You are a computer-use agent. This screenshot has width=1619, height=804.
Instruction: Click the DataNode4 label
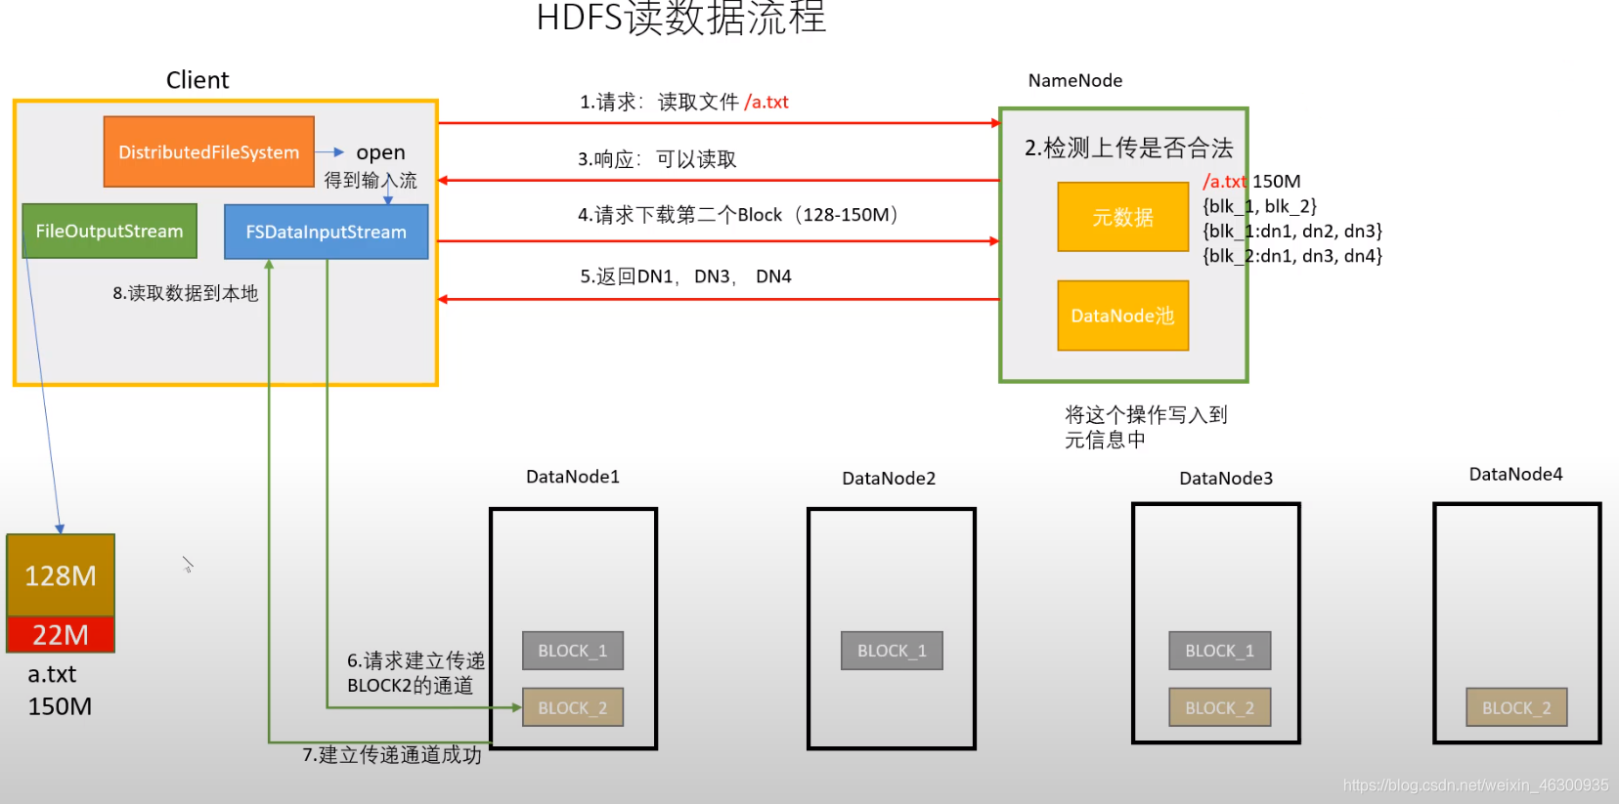[1515, 474]
